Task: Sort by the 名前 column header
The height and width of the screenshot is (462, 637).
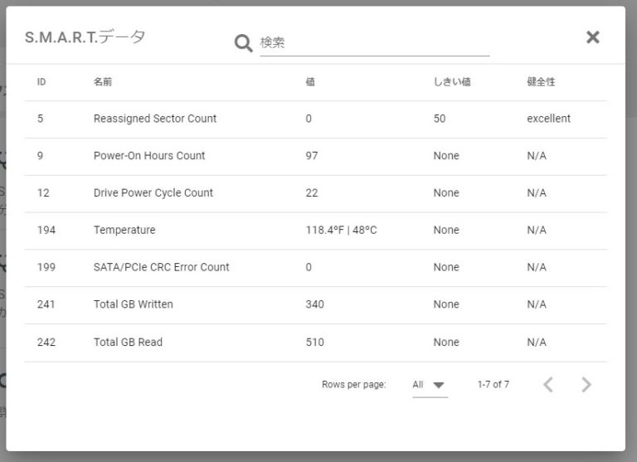Action: coord(103,82)
